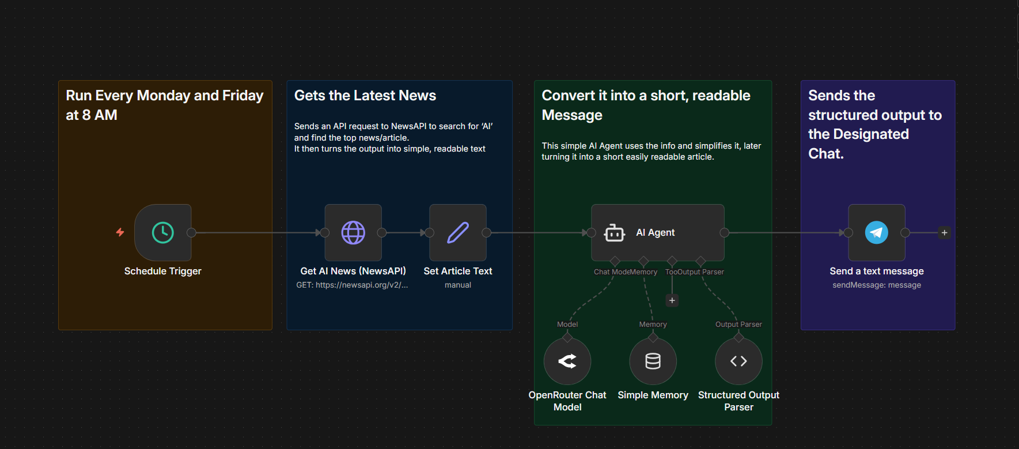Click the 'Sends an API request to NewsAPI' description
The height and width of the screenshot is (449, 1019).
(x=393, y=137)
